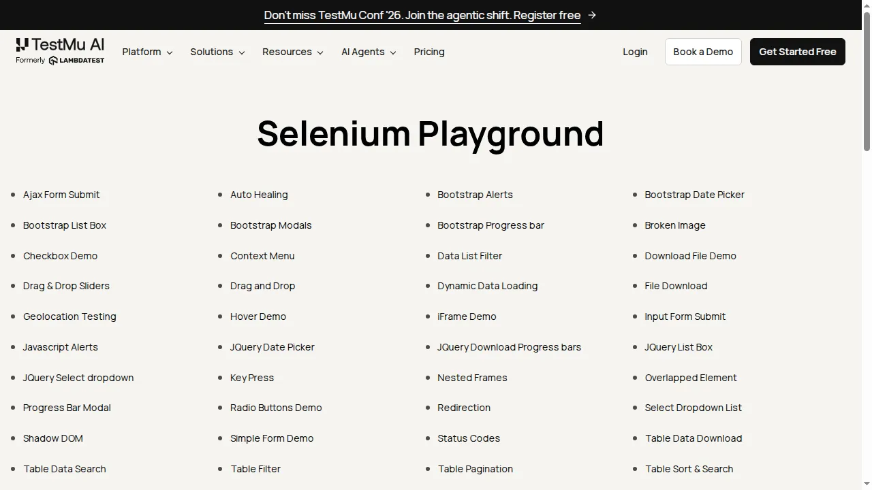Open the TestMu Conf '26 registration banner link
872x490 pixels.
422,15
